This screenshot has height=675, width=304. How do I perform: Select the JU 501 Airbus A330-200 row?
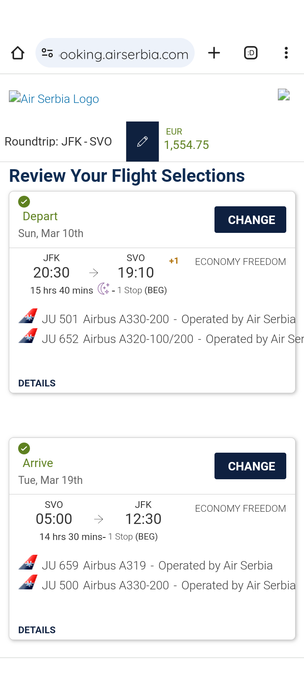[156, 319]
